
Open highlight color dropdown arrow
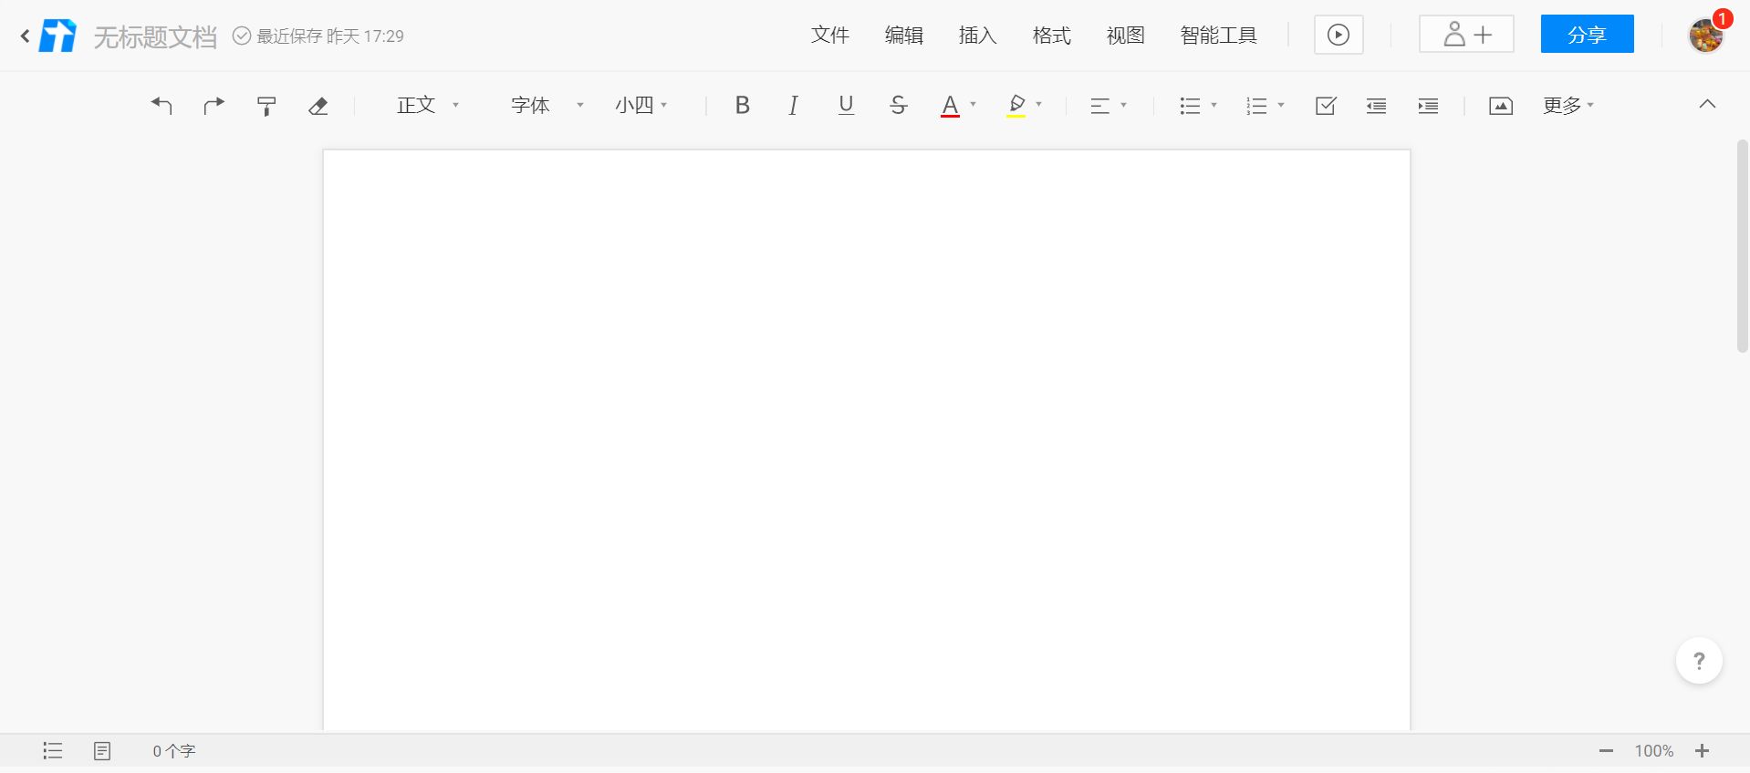click(1039, 105)
